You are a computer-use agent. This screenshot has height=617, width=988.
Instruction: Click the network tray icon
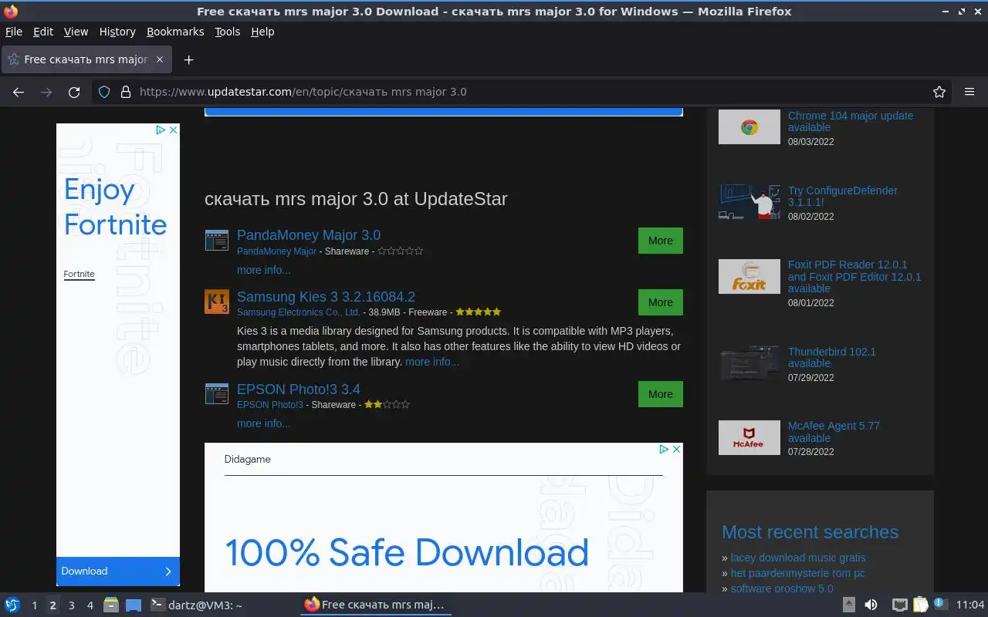click(x=899, y=605)
